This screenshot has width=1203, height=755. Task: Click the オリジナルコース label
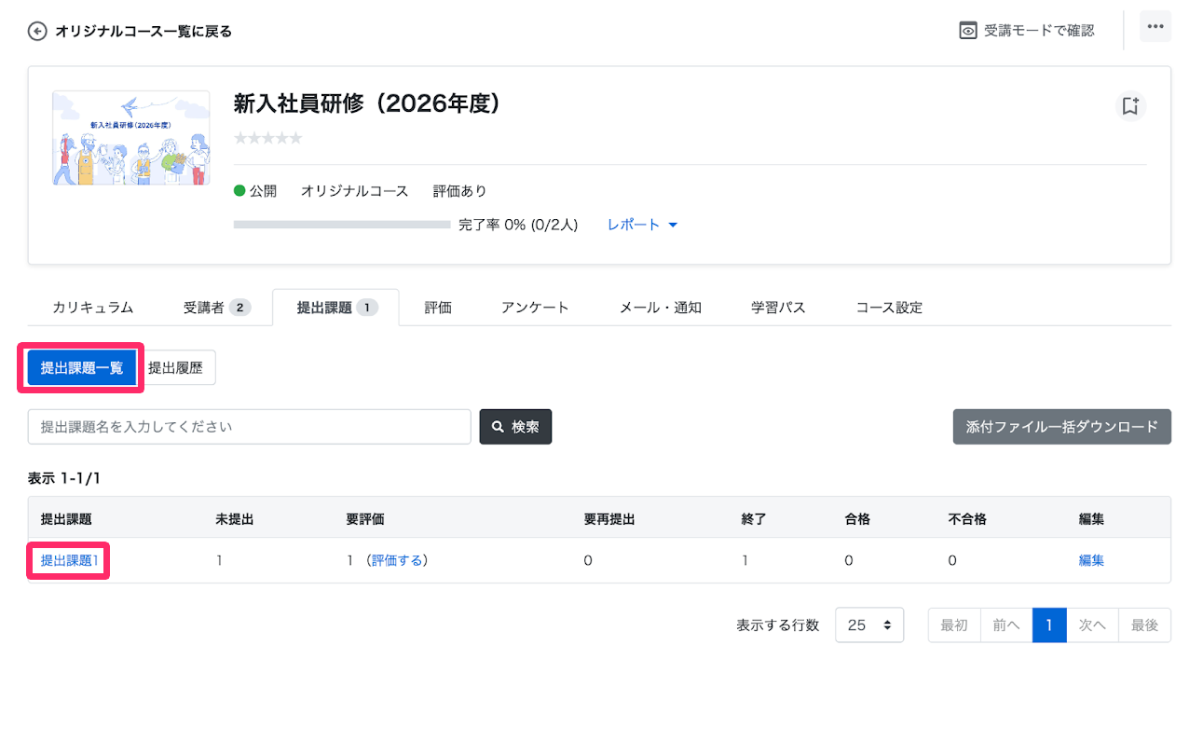(x=354, y=191)
